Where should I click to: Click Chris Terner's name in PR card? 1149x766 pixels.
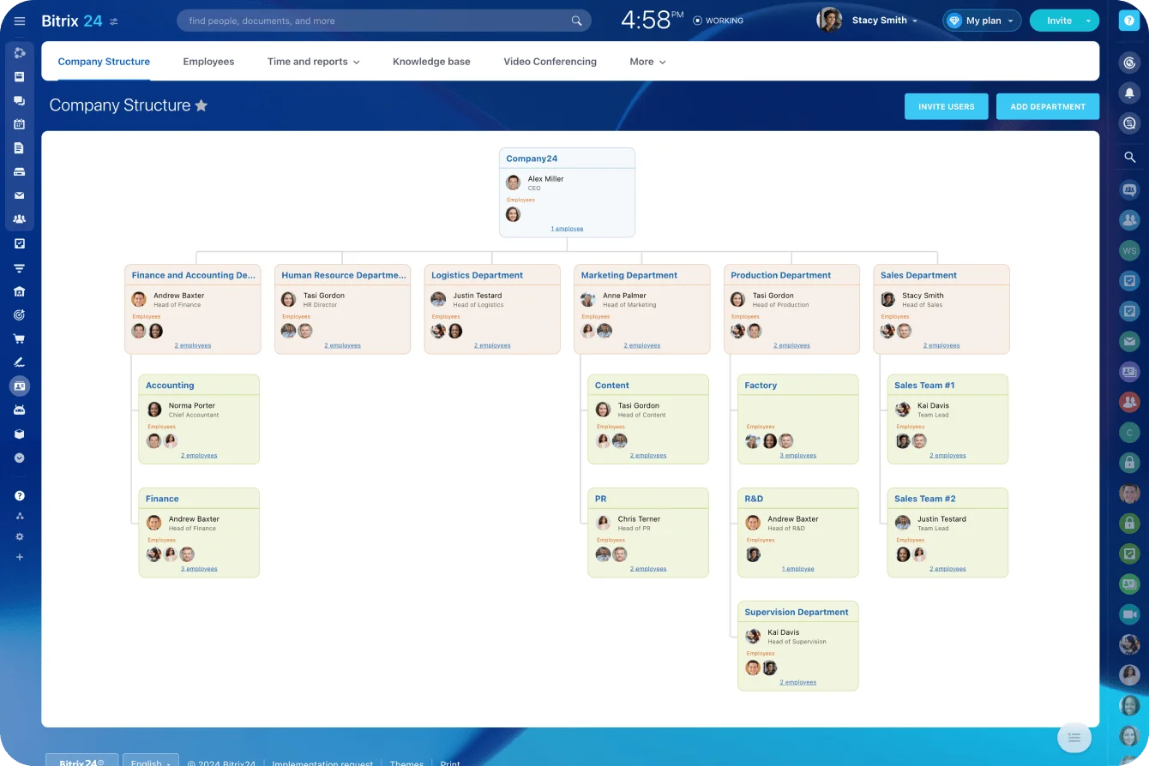(640, 519)
